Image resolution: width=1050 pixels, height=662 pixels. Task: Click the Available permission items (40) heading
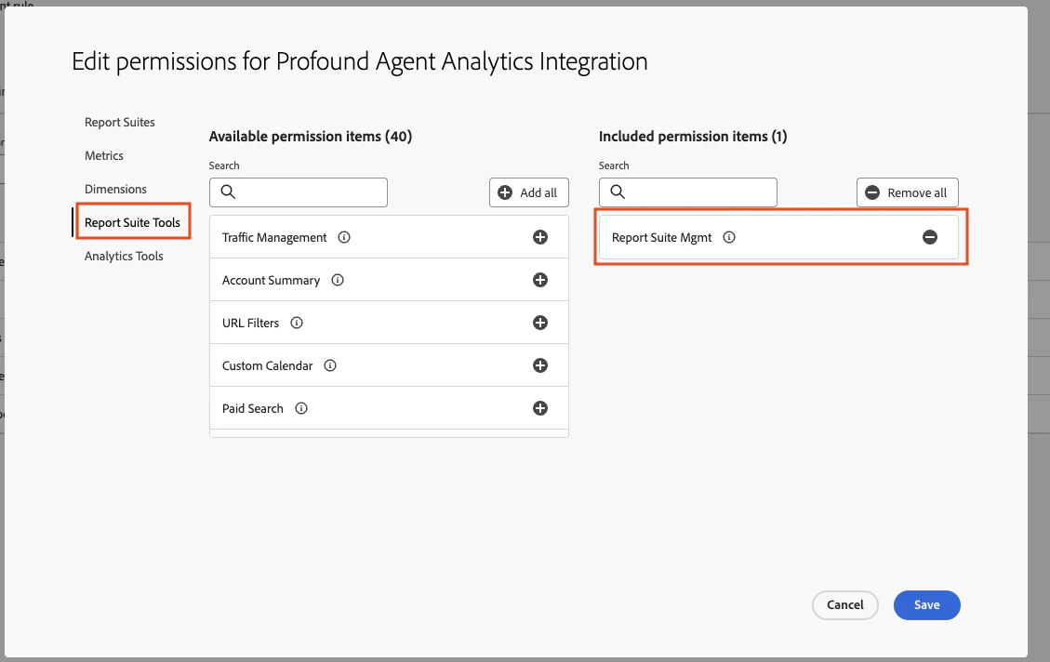310,137
